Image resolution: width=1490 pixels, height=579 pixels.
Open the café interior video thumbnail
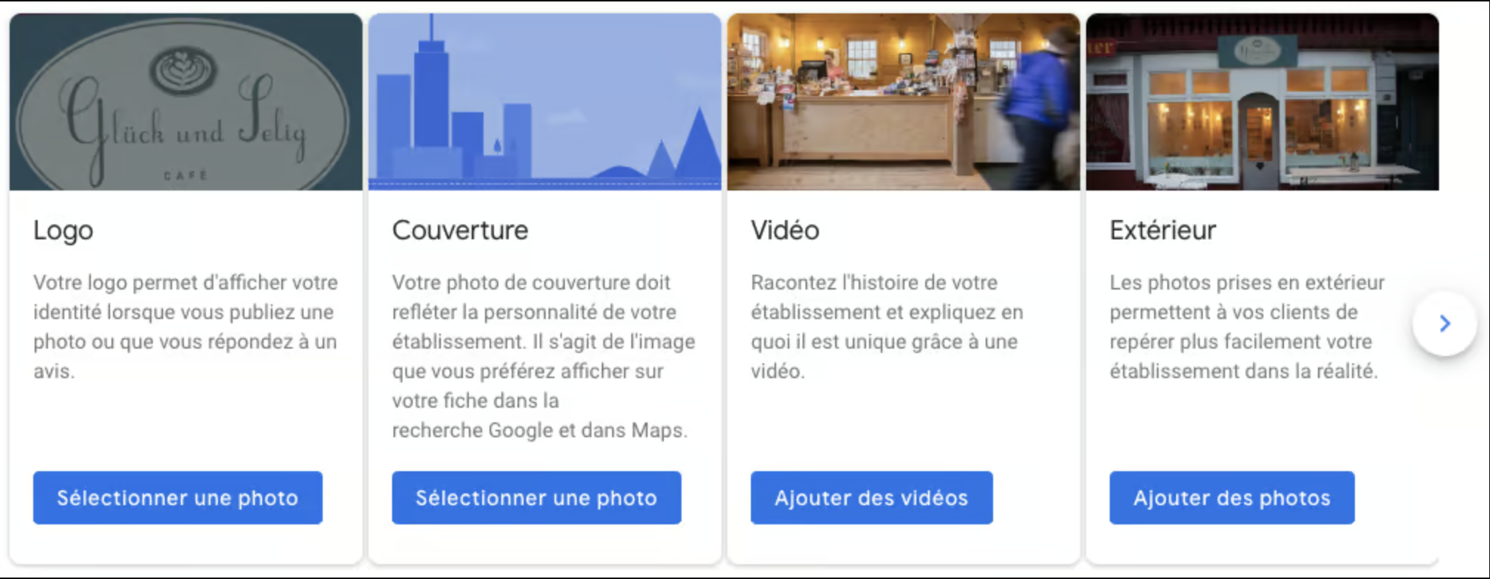(904, 102)
